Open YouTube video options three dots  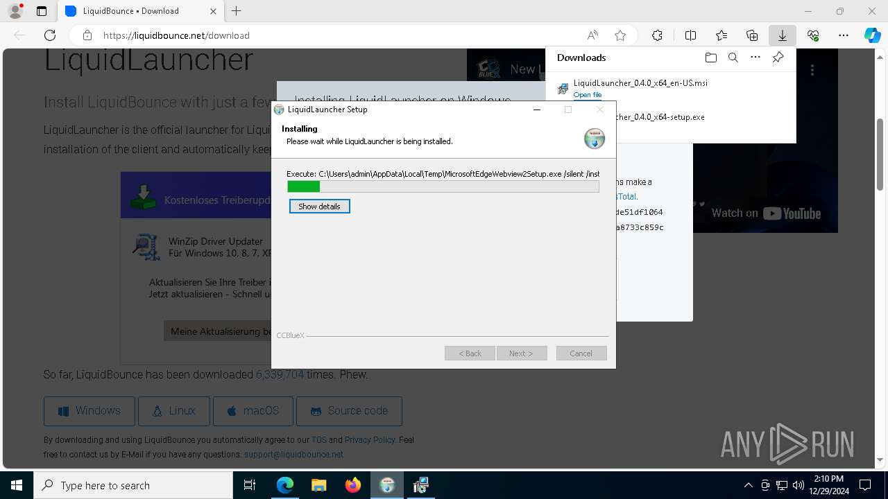(x=812, y=69)
